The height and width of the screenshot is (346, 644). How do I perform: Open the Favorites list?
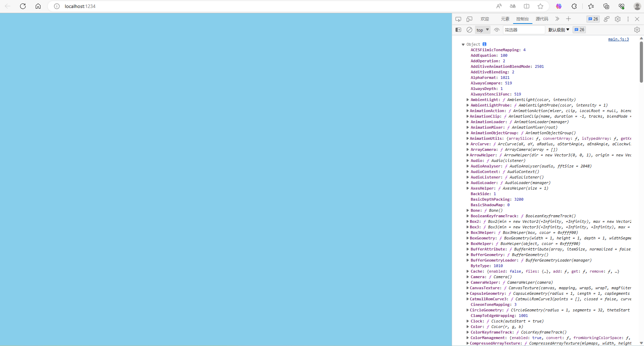click(x=591, y=6)
